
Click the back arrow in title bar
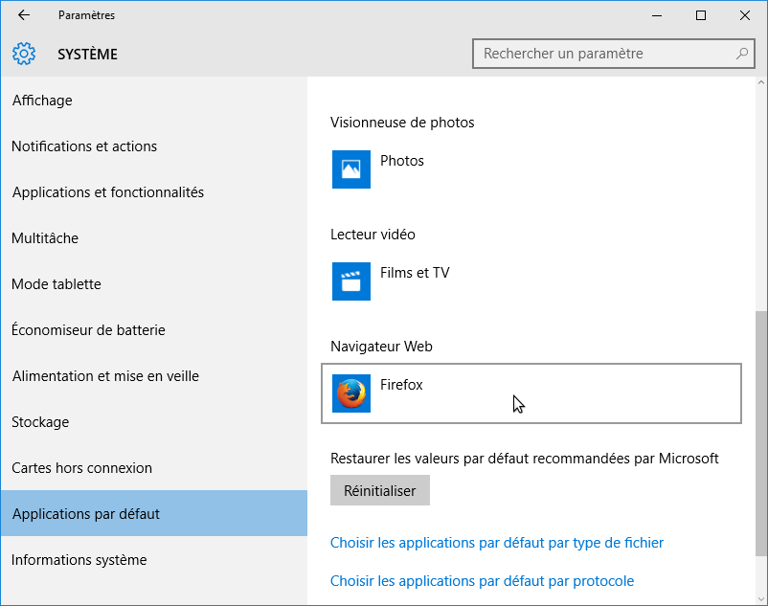click(24, 15)
